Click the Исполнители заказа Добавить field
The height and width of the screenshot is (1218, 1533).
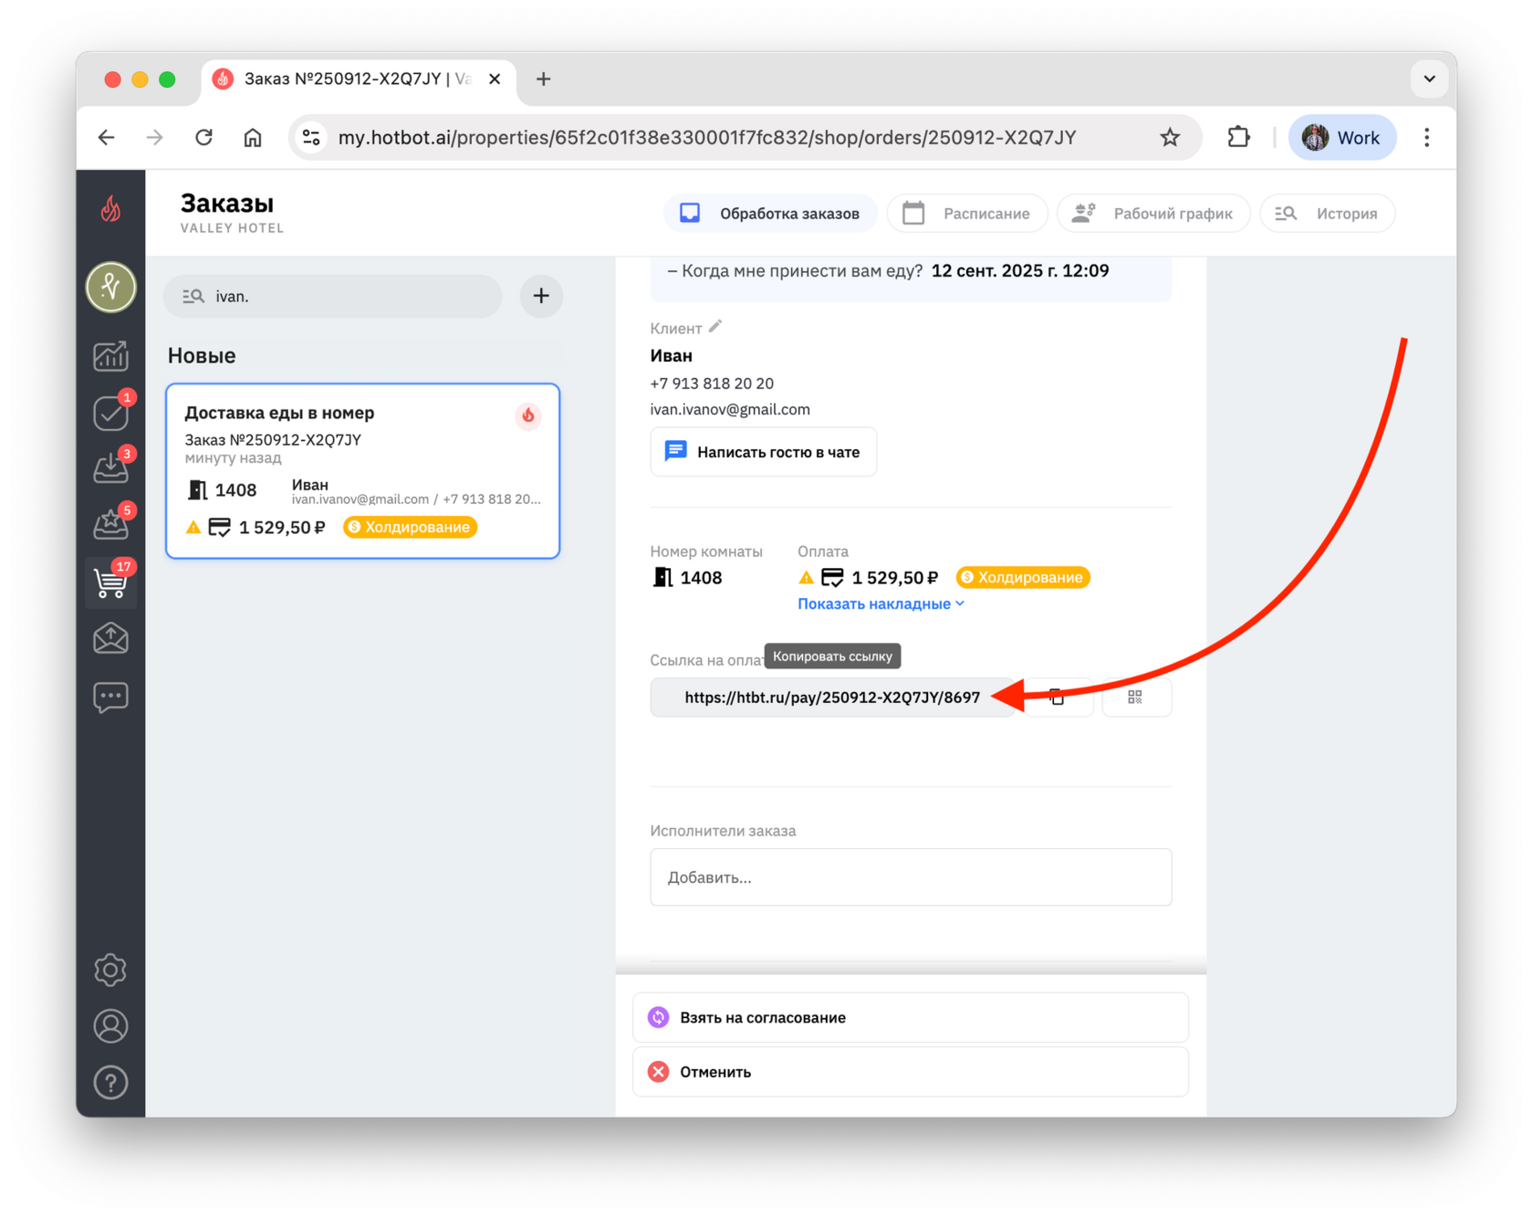pos(911,877)
